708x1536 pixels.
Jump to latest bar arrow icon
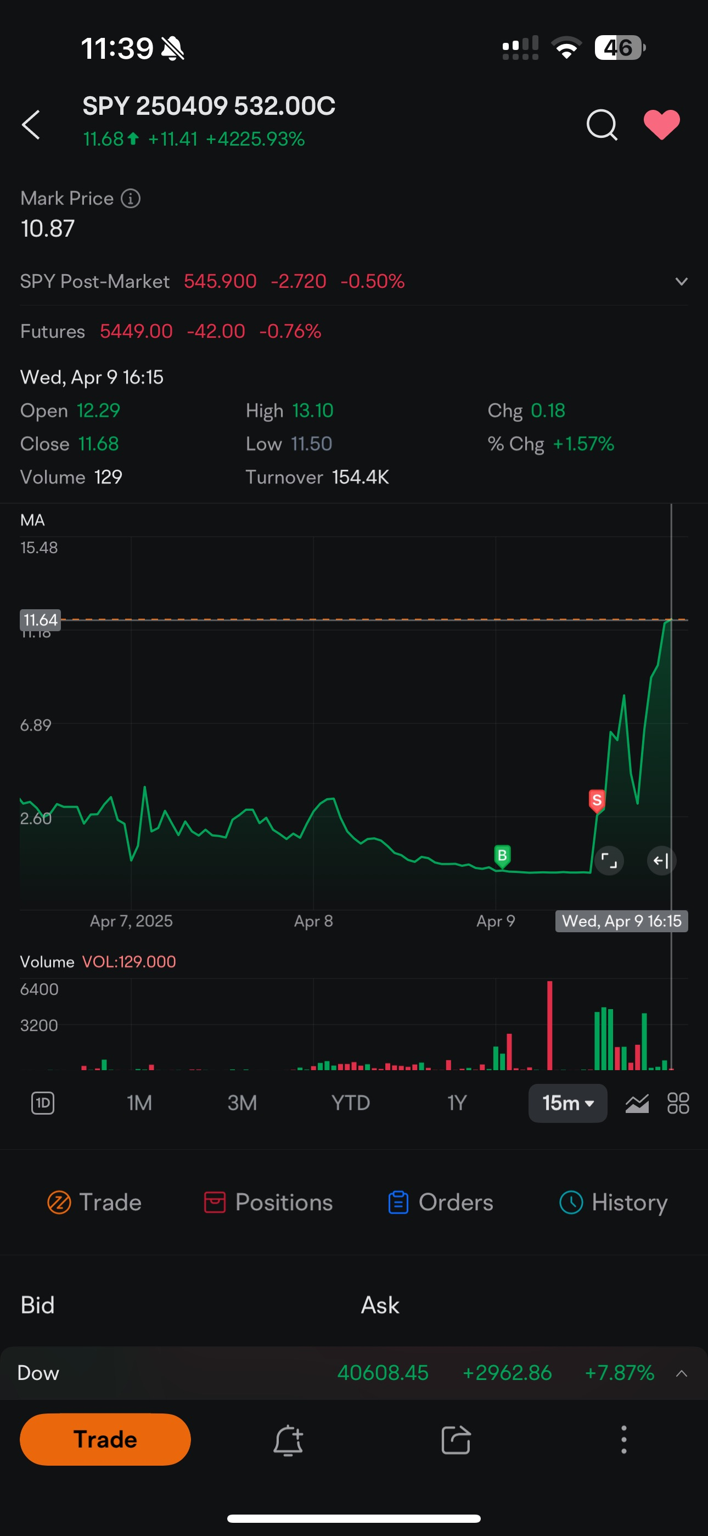tap(661, 860)
